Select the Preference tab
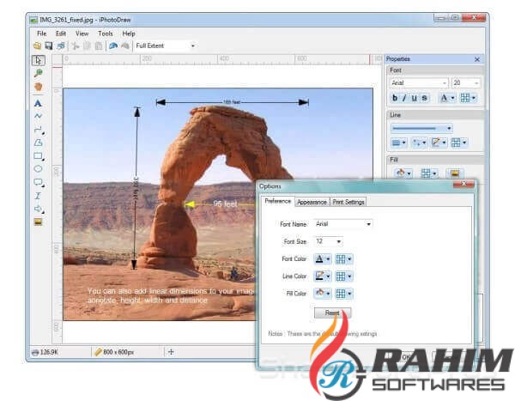Image resolution: width=515 pixels, height=401 pixels. [x=278, y=201]
